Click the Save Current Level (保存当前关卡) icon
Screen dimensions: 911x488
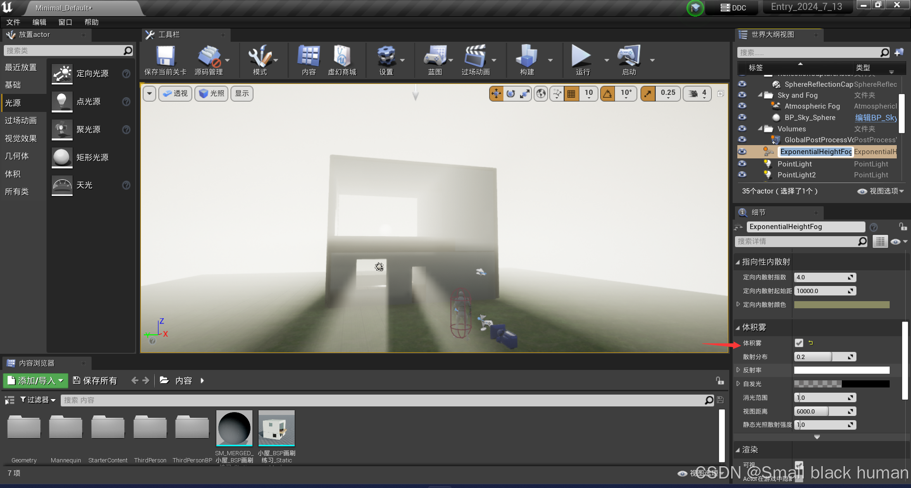(x=165, y=56)
